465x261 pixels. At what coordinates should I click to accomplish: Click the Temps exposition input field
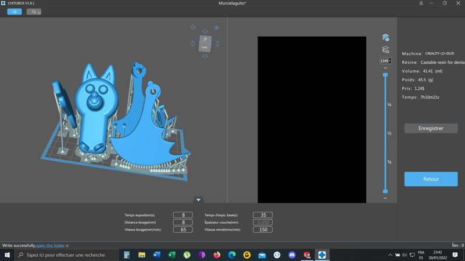pyautogui.click(x=183, y=215)
